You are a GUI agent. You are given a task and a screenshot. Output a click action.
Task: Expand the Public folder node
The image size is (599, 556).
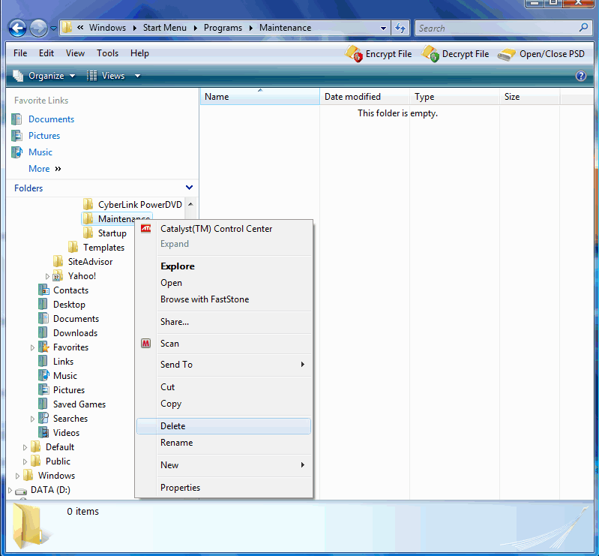[25, 461]
